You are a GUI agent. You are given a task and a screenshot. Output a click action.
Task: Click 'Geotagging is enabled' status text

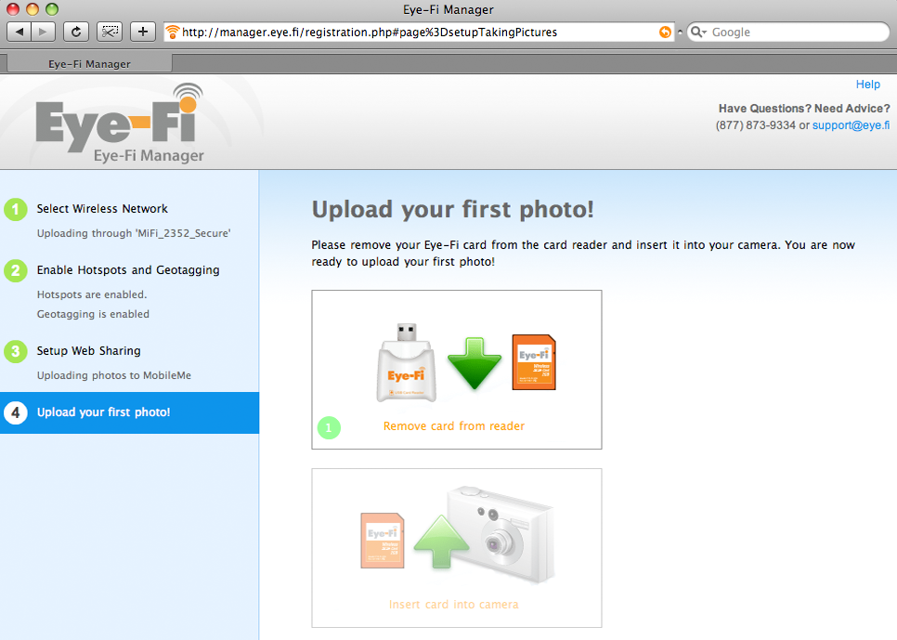pyautogui.click(x=93, y=314)
